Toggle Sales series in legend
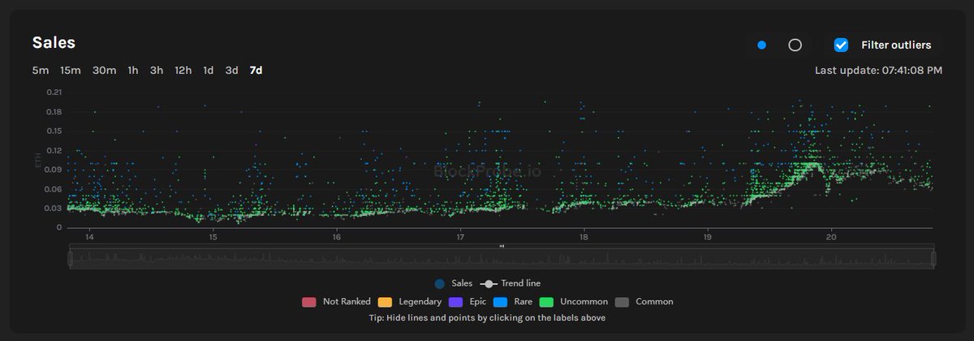Image resolution: width=974 pixels, height=341 pixels. click(453, 283)
